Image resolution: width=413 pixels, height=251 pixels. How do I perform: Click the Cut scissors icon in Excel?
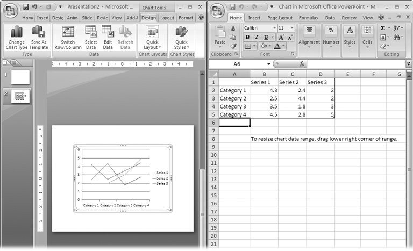click(x=233, y=28)
